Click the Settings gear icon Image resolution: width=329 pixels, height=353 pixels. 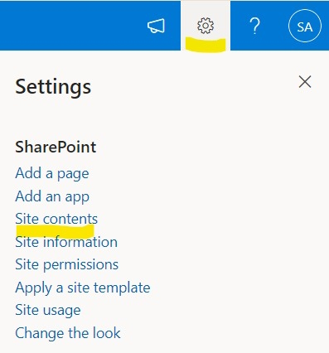click(206, 26)
